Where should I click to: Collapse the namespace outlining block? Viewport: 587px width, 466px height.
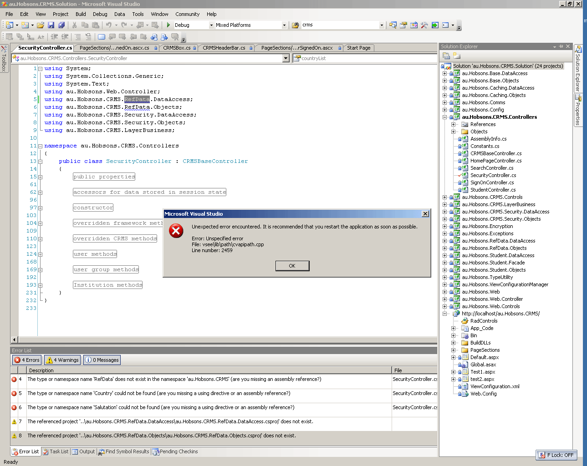pos(40,146)
